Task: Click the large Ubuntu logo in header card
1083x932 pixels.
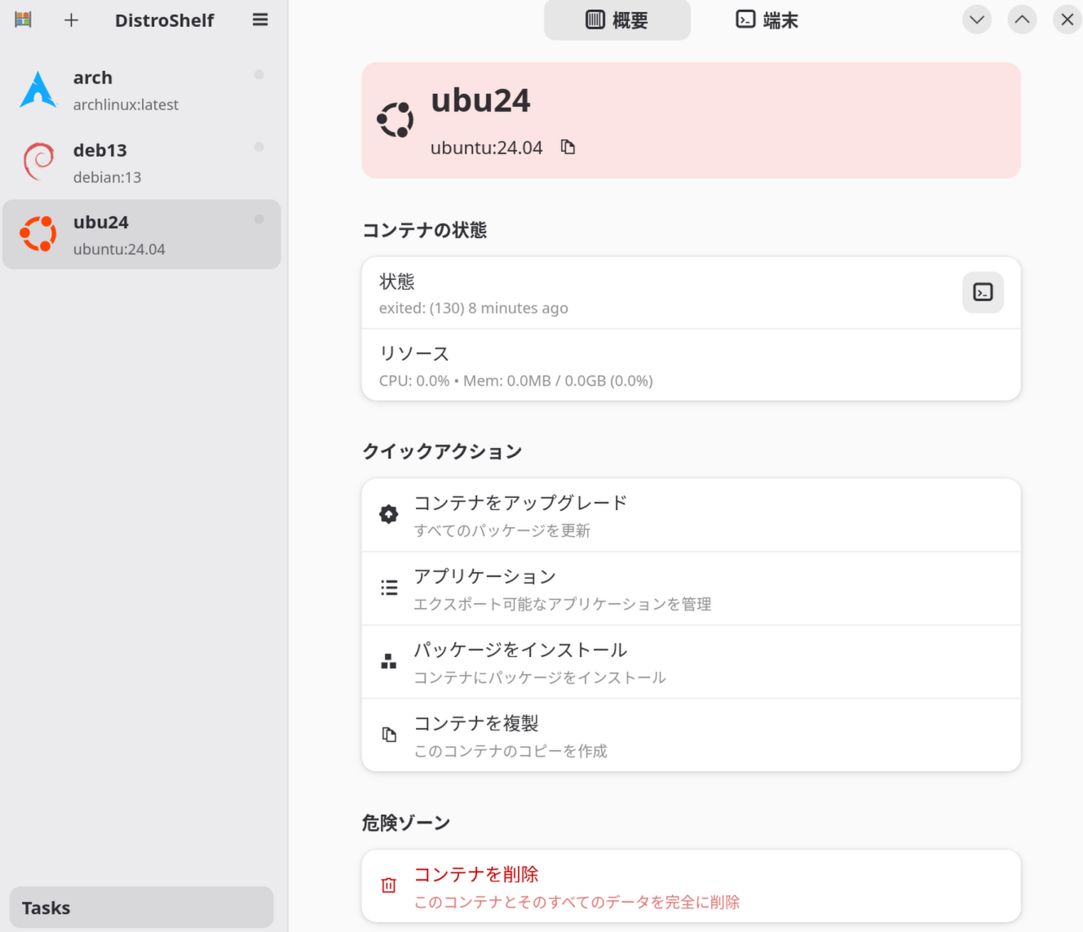Action: point(396,120)
